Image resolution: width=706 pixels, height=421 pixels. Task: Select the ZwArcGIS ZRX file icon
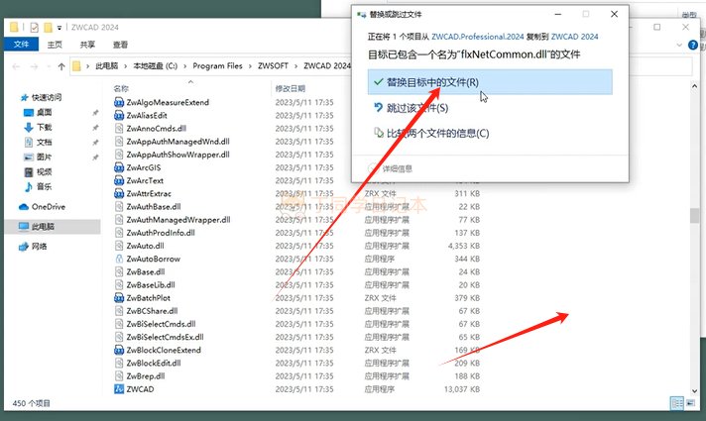click(x=119, y=167)
